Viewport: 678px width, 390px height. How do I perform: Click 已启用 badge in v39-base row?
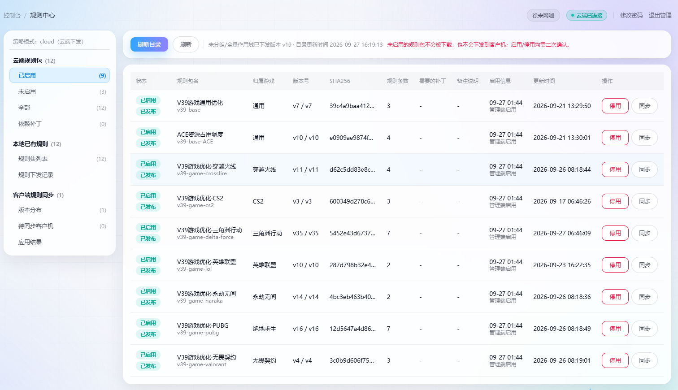pyautogui.click(x=148, y=100)
